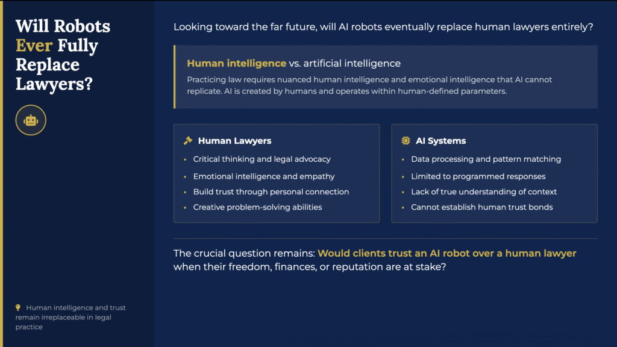
Task: Select the "Will Robots Ever Fully Replace Lawyers?" title
Action: pos(63,55)
